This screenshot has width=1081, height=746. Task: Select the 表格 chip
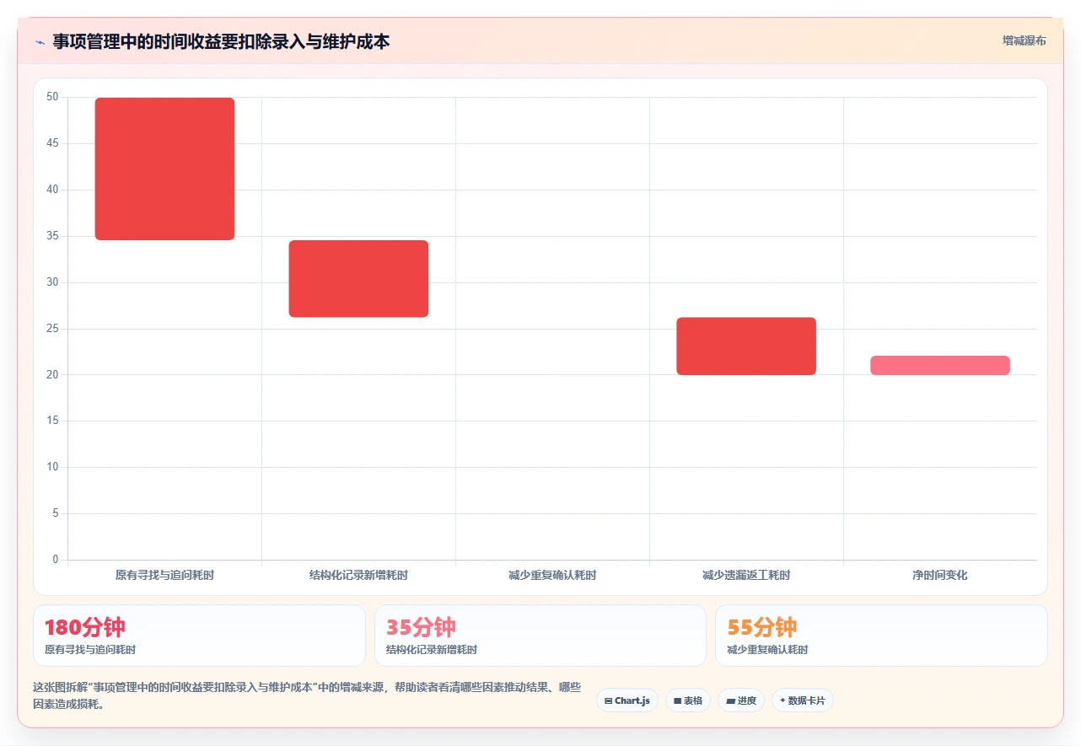pos(688,700)
